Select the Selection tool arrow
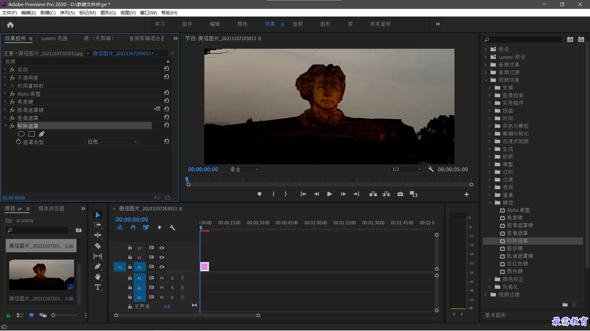The image size is (590, 331). pos(98,215)
